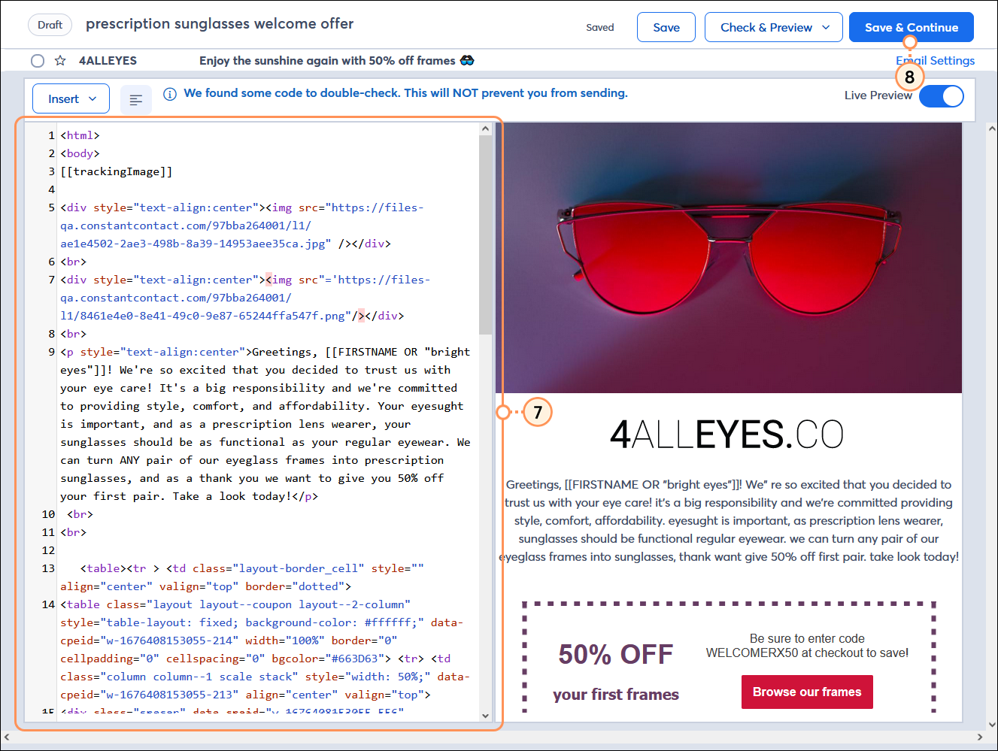Select the round radio circle beside 4ALLEYES

pyautogui.click(x=38, y=61)
